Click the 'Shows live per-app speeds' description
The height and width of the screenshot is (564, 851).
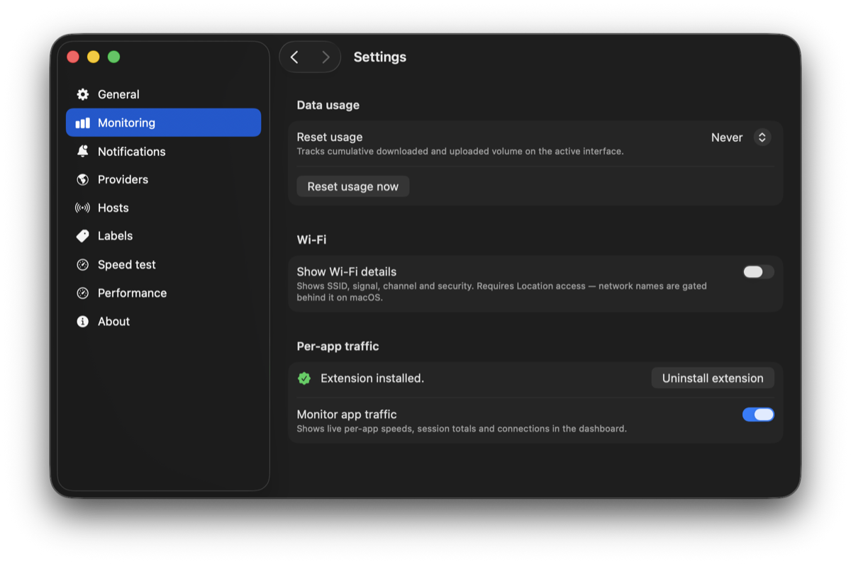pos(462,429)
